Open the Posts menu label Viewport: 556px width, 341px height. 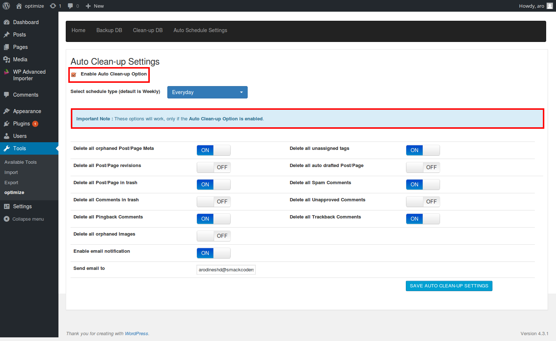pyautogui.click(x=19, y=35)
